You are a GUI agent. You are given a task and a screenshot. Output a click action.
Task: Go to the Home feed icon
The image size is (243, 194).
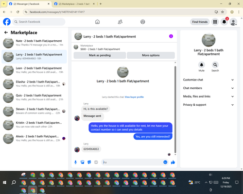[97, 22]
